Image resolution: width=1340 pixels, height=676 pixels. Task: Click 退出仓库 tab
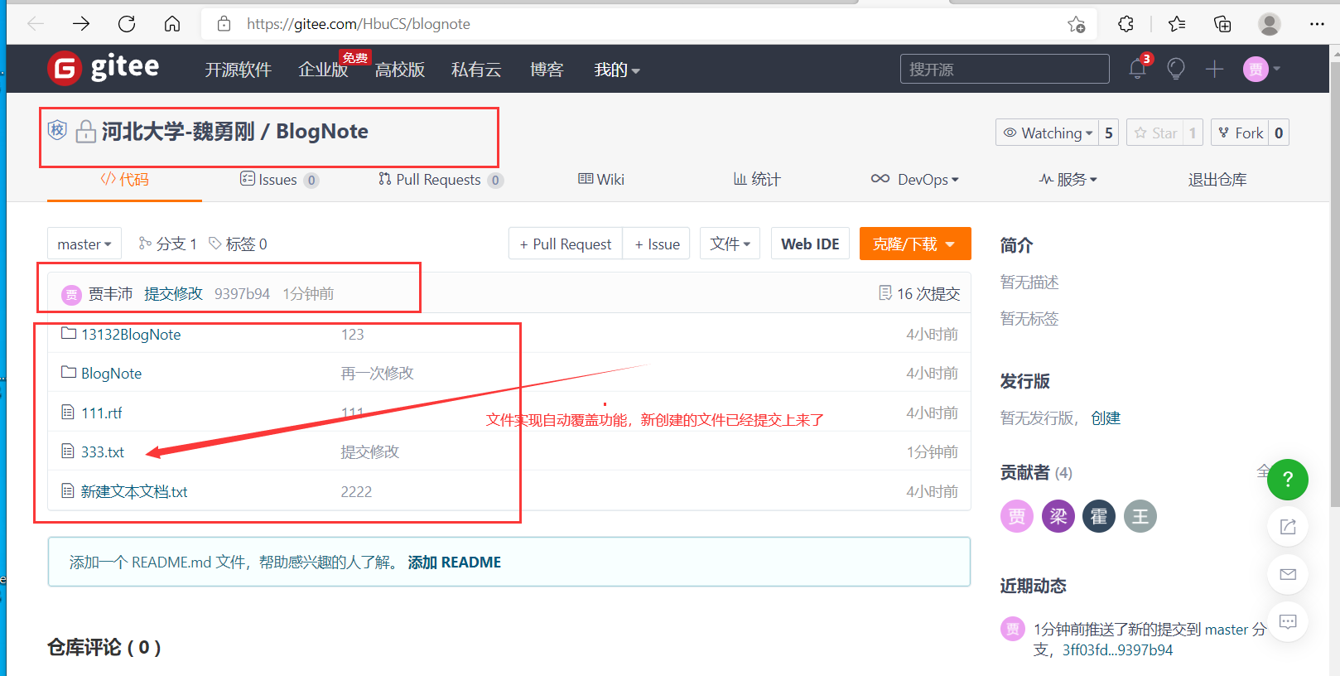tap(1217, 179)
